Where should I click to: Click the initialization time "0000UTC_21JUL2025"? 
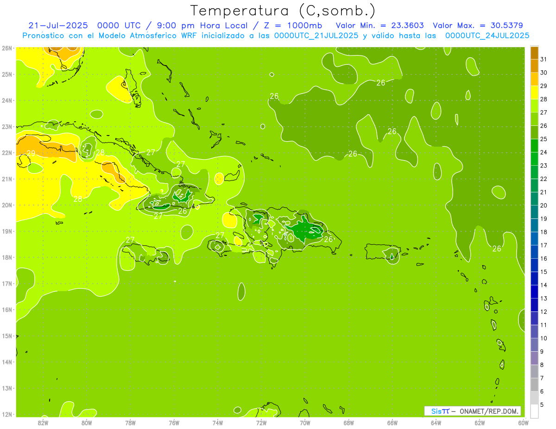(x=316, y=36)
